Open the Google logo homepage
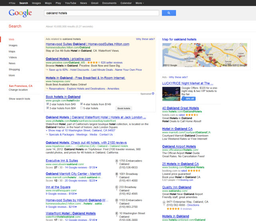The width and height of the screenshot is (256, 221). click(x=20, y=13)
